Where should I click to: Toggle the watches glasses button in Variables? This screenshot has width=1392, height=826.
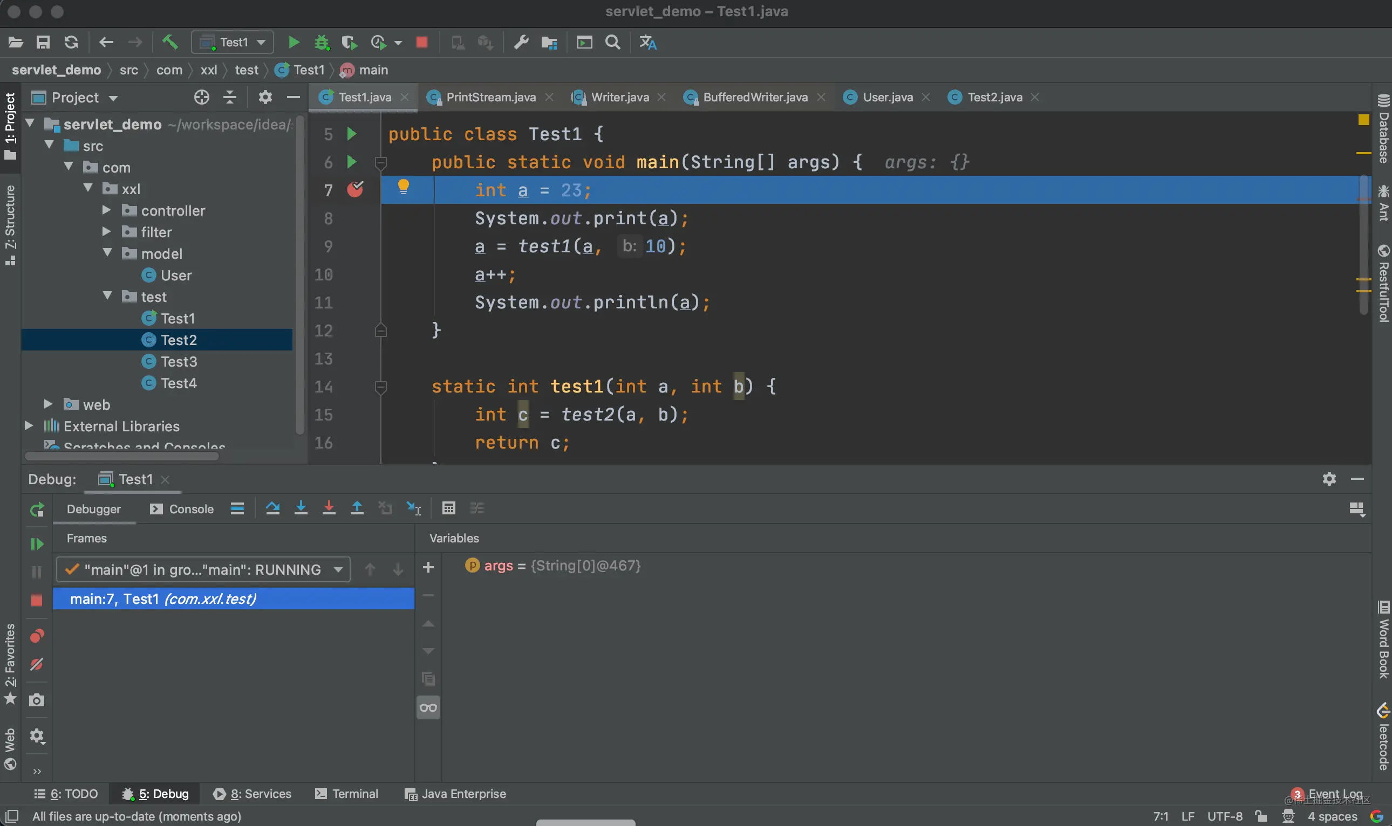click(x=428, y=707)
